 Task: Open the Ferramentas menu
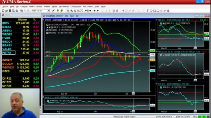[x=64, y=7]
